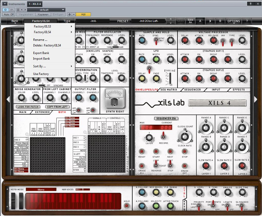Load next host preset with right arrow
This screenshot has width=262, height=216.
tap(26, 10)
